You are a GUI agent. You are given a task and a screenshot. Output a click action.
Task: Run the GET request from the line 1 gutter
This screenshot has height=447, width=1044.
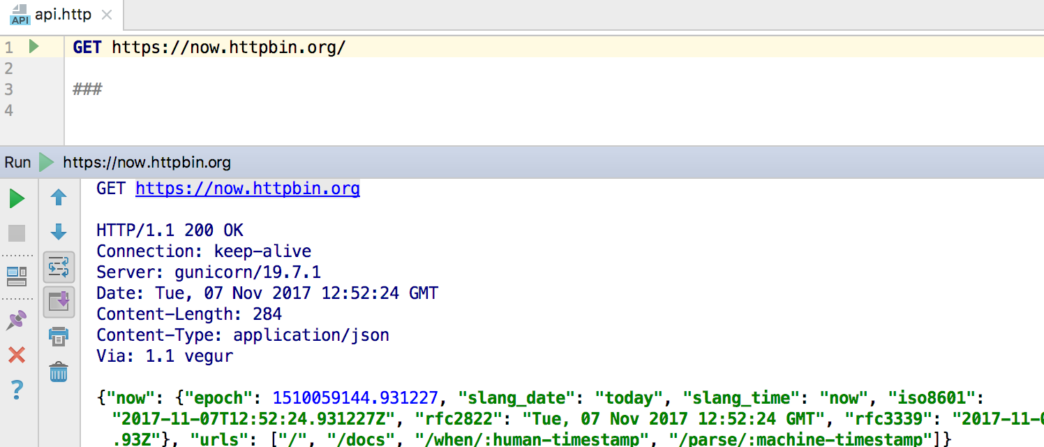coord(33,47)
